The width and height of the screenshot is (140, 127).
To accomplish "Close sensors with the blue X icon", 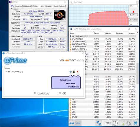I will [x=136, y=123].
